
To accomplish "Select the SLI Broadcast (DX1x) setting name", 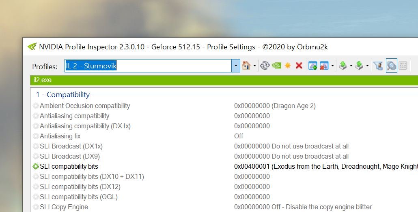I will point(71,146).
